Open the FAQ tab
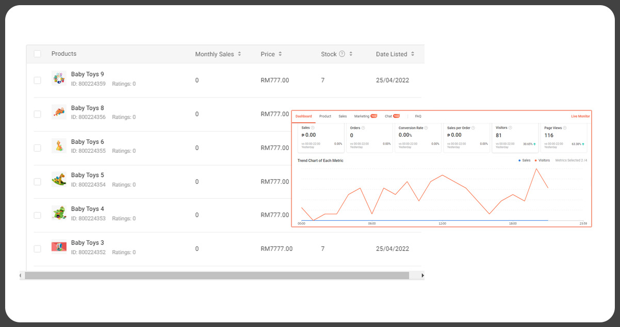 (418, 116)
